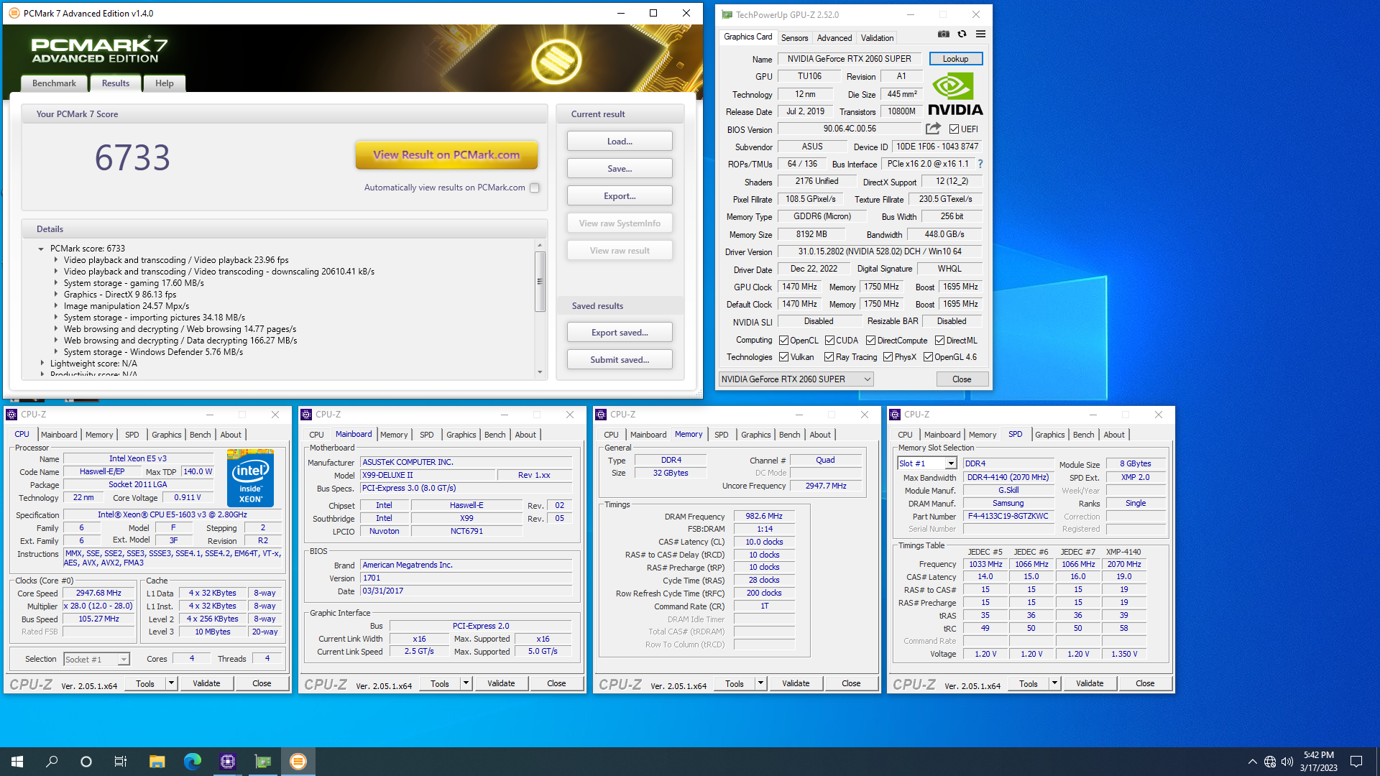Image resolution: width=1380 pixels, height=776 pixels.
Task: Open network globe tray icon
Action: pos(1270,762)
